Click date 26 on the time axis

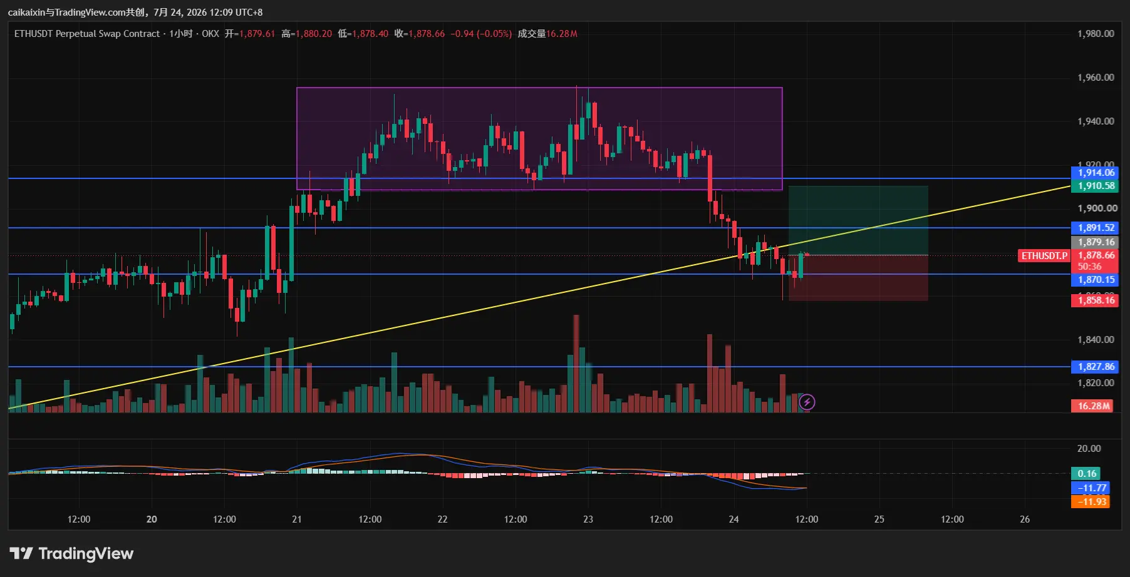coord(1025,519)
